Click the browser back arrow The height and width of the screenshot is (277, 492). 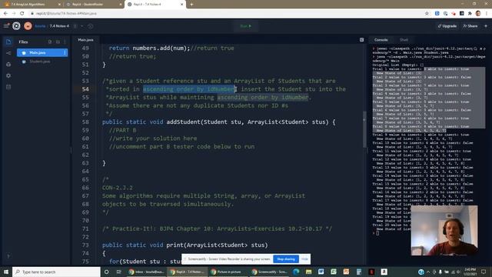[x=5, y=14]
